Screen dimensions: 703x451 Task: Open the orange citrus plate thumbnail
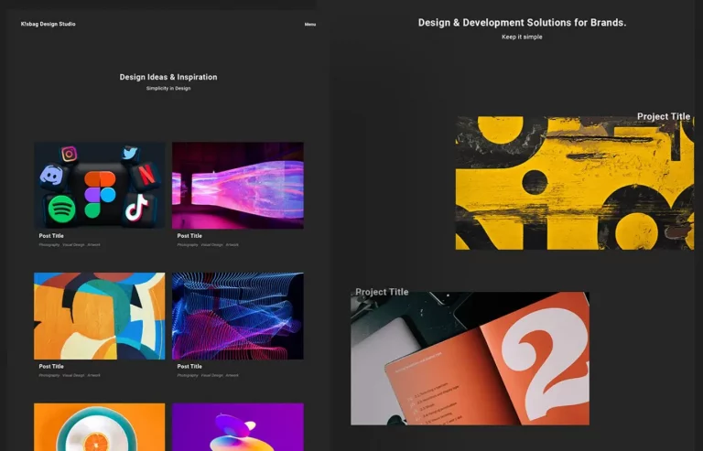[x=100, y=427]
